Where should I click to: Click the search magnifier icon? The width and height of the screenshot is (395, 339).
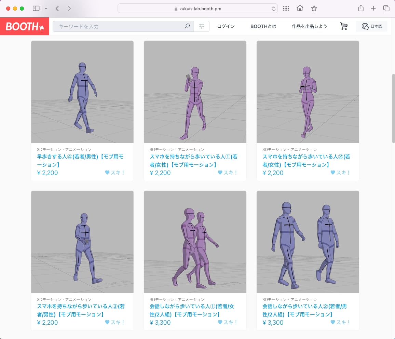[187, 26]
